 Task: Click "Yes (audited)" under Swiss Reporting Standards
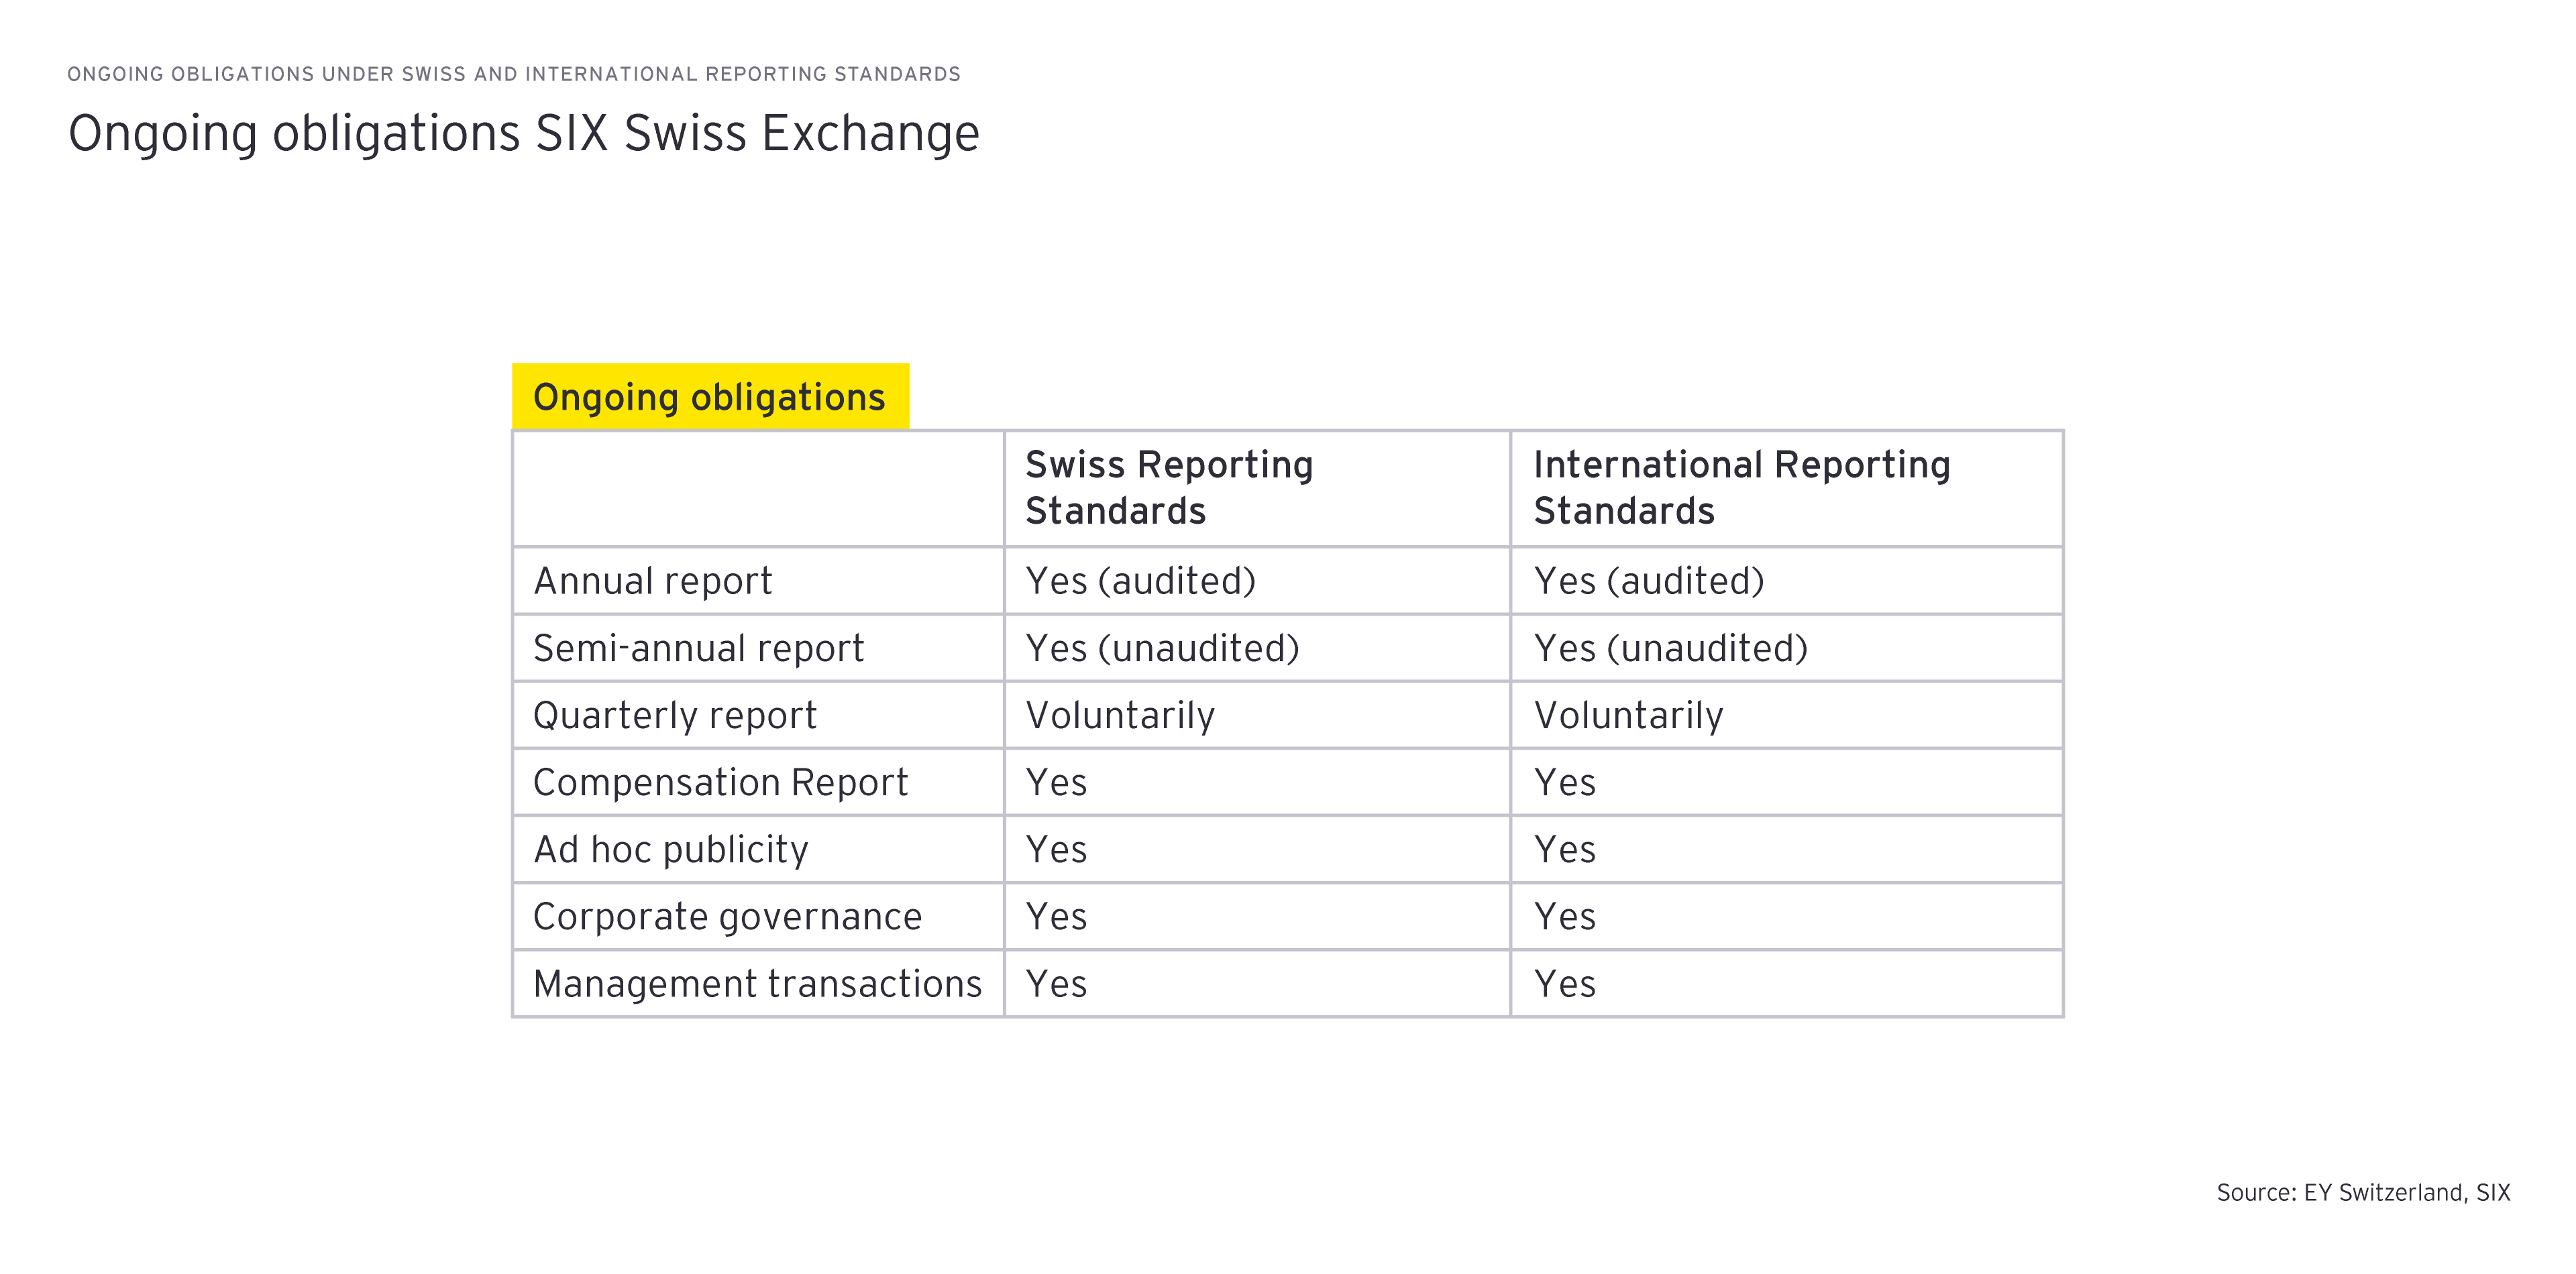pos(1140,581)
